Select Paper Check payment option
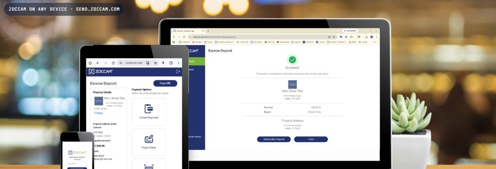This screenshot has height=169, width=496. pos(149,142)
